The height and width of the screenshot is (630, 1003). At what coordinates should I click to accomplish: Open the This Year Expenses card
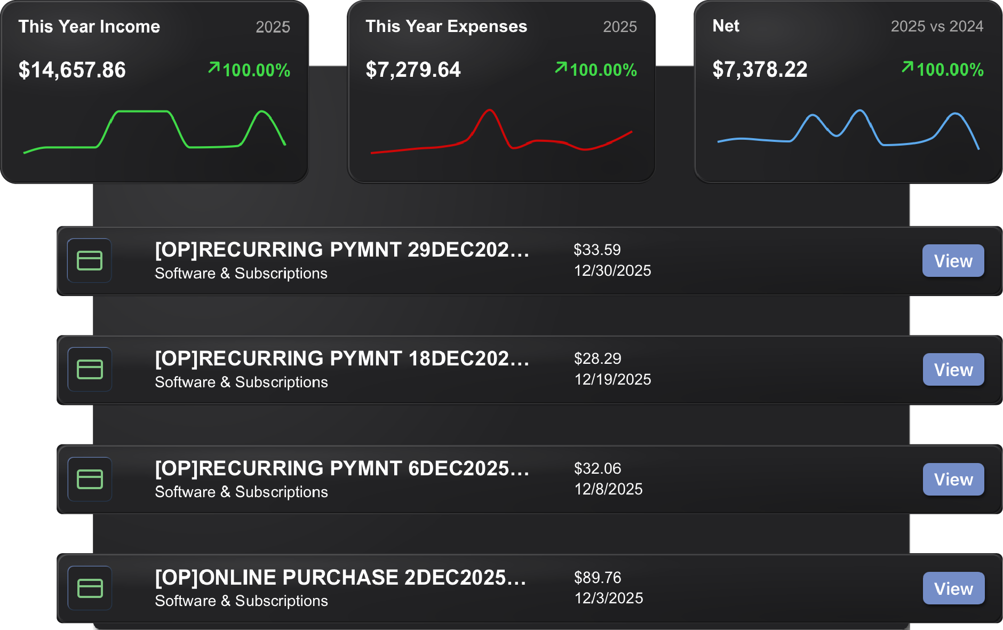click(502, 91)
